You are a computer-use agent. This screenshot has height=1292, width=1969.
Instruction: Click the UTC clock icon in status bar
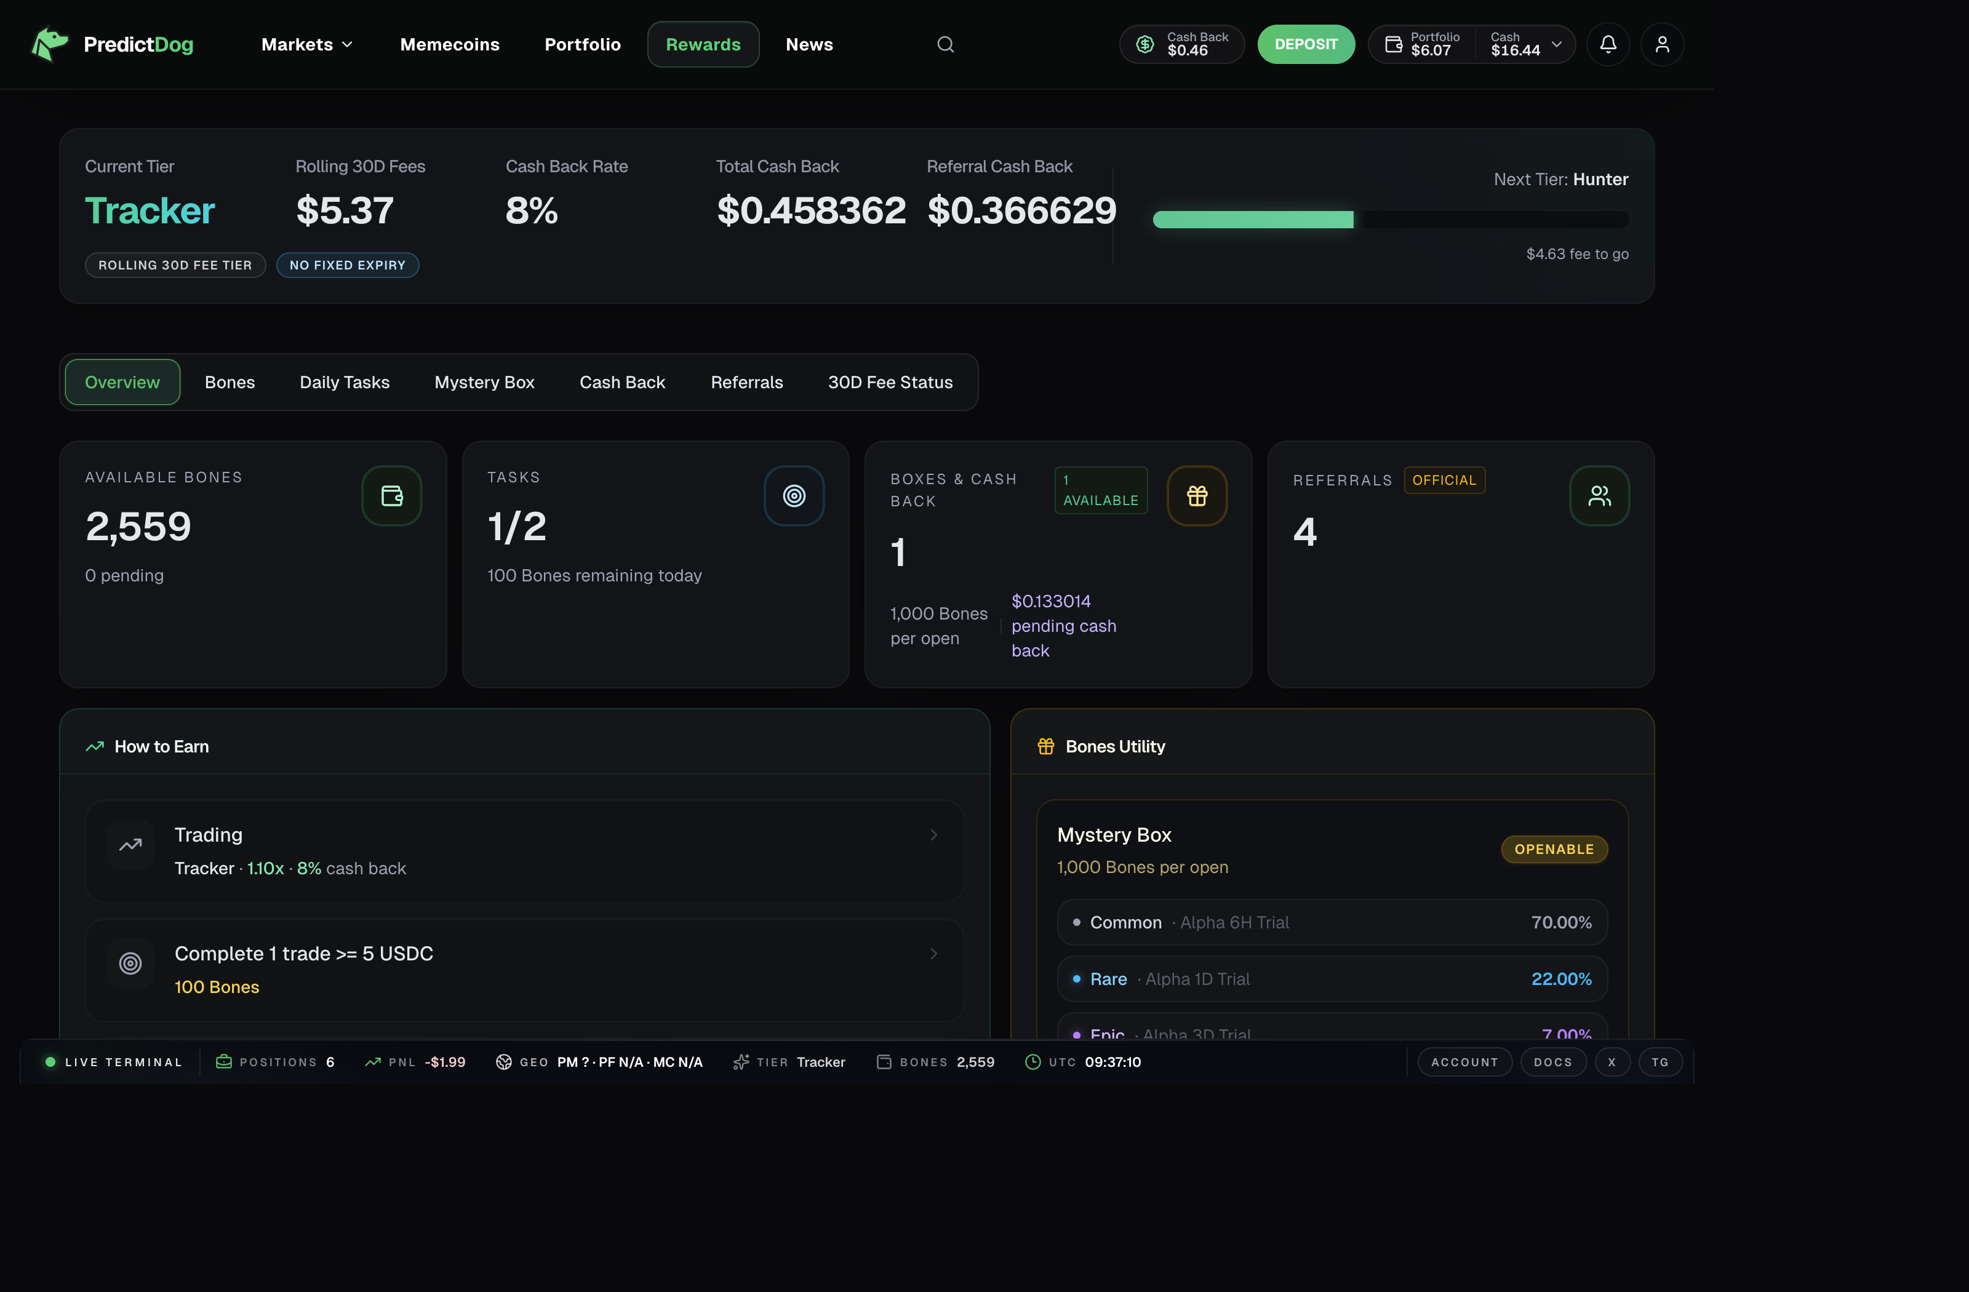[x=1032, y=1062]
